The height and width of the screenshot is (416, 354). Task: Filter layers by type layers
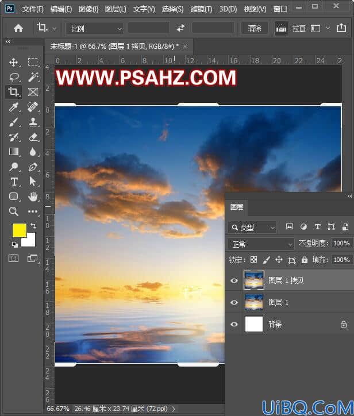tap(317, 226)
